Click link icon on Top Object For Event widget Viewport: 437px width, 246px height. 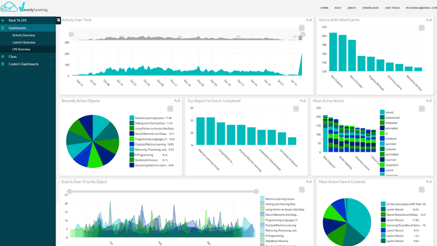301,101
